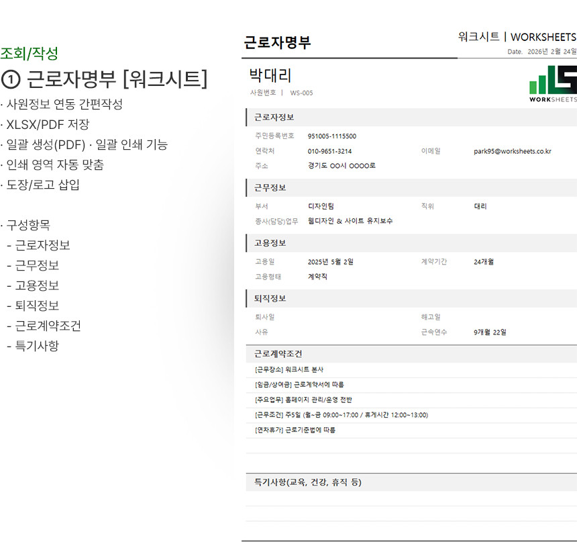Click the 근로자정보 section header in the form
Image resolution: width=577 pixels, height=542 pixels.
pyautogui.click(x=274, y=118)
